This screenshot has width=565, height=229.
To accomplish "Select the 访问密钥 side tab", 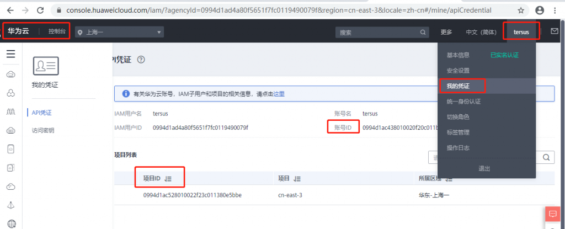I will click(43, 131).
